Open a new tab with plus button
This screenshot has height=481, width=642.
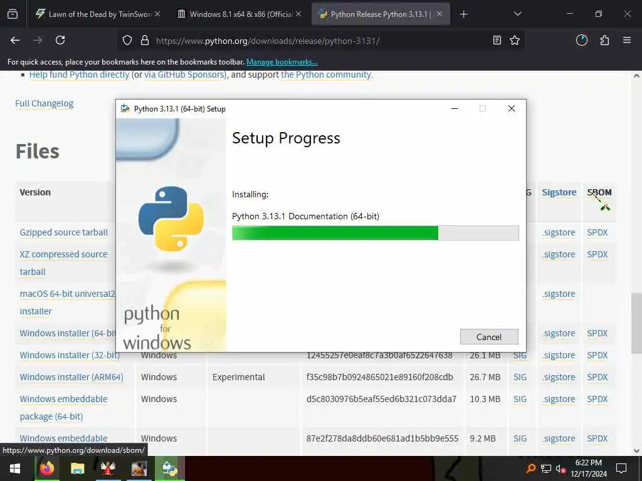pyautogui.click(x=463, y=14)
